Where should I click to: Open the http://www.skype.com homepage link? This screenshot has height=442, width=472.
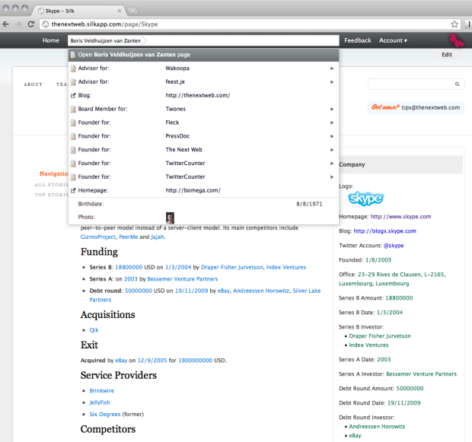(x=400, y=217)
